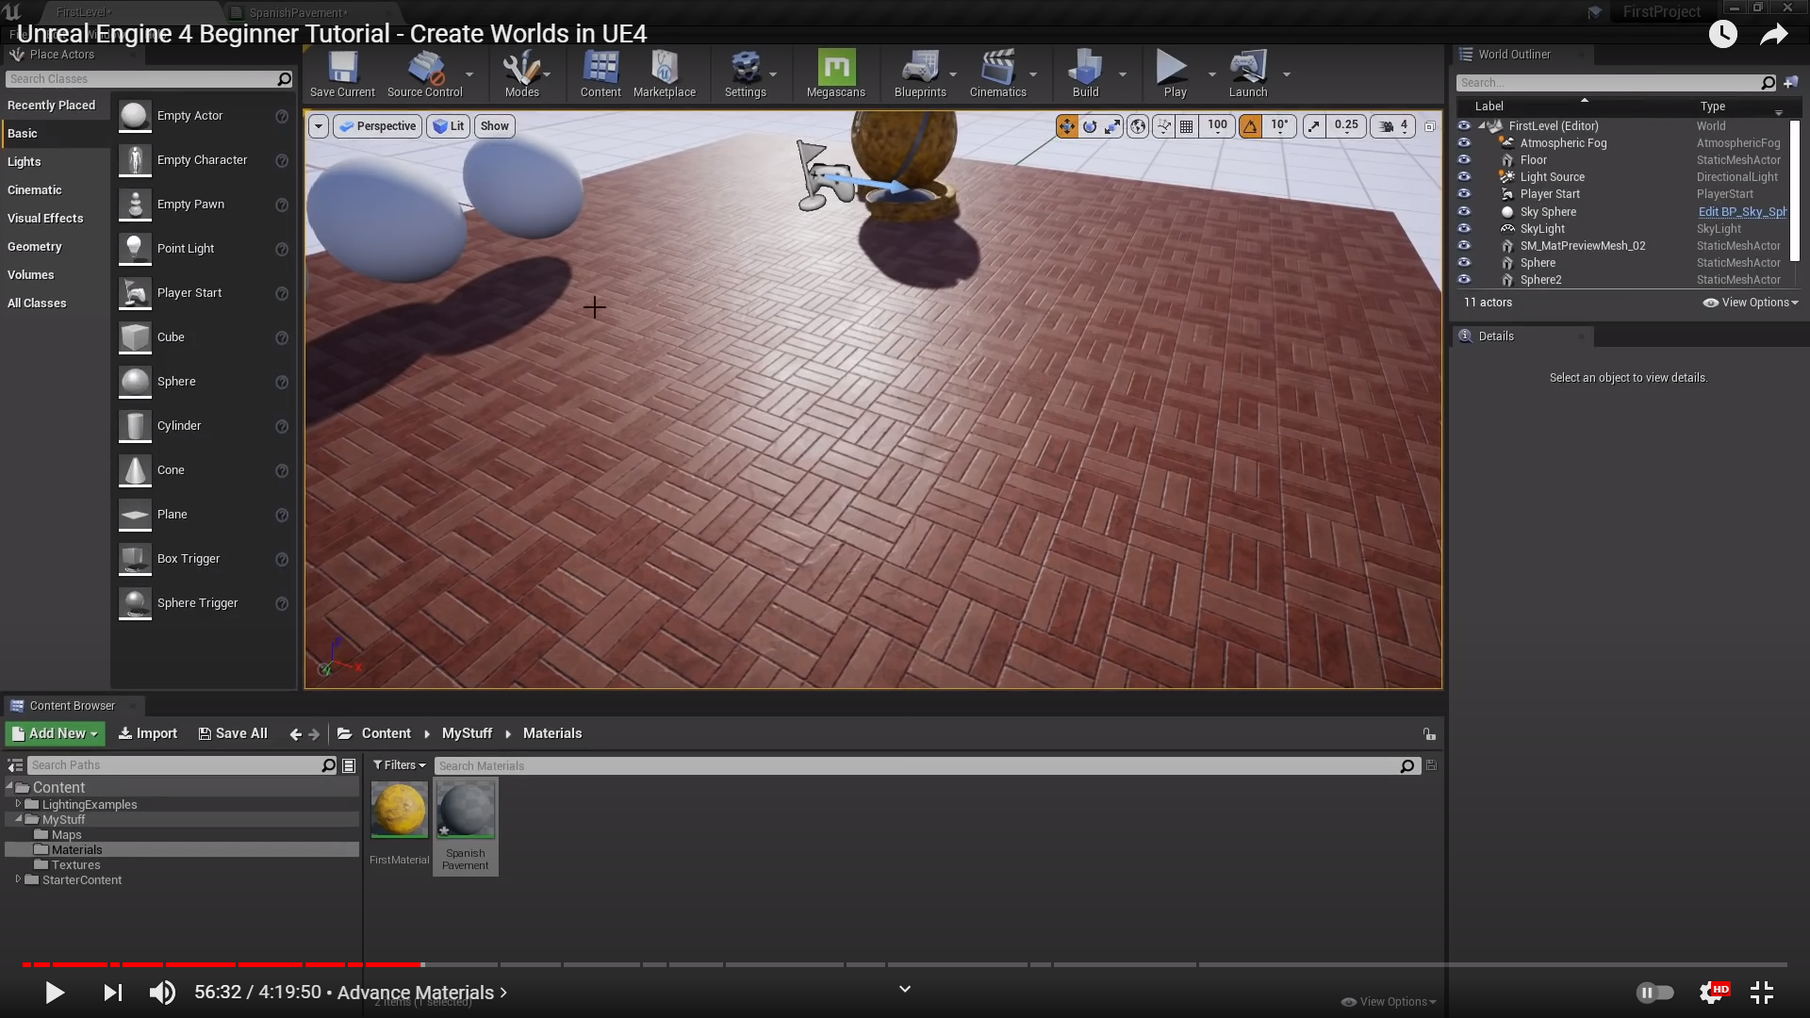Open the Lit view mode dropdown
The height and width of the screenshot is (1018, 1810).
[x=449, y=126]
